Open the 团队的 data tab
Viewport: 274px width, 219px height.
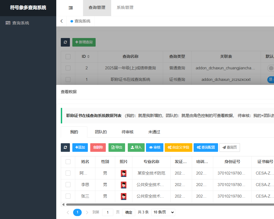[101, 132]
